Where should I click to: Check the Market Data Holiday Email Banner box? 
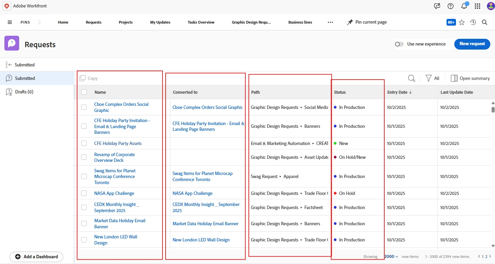[x=84, y=224]
